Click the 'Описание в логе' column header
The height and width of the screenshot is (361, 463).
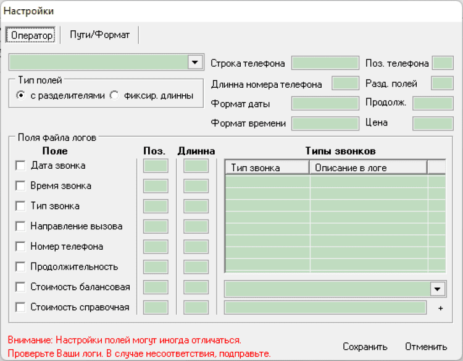pyautogui.click(x=368, y=168)
